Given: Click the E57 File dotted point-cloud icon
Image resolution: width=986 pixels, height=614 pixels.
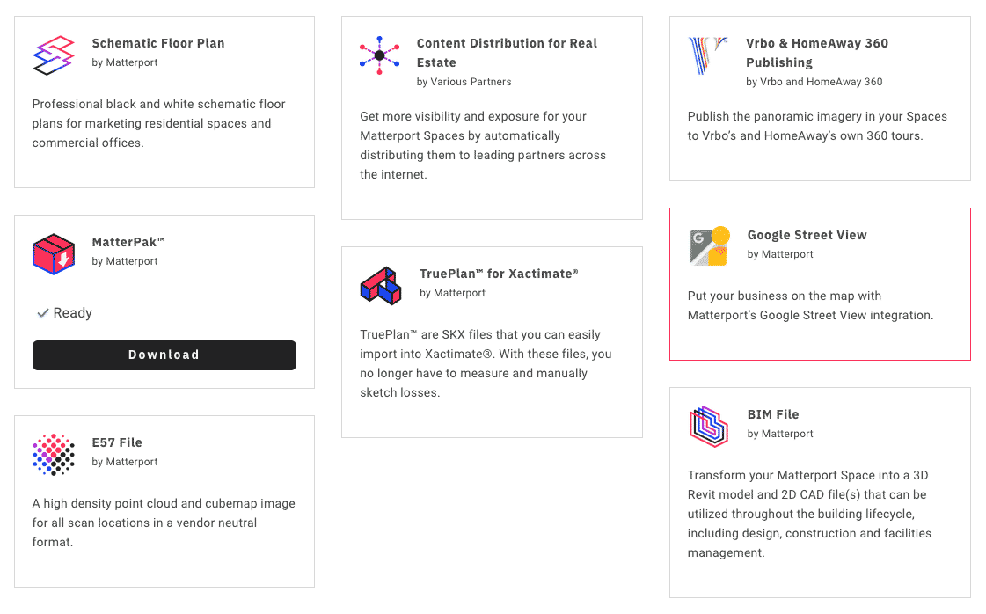Looking at the screenshot, I should (x=54, y=454).
